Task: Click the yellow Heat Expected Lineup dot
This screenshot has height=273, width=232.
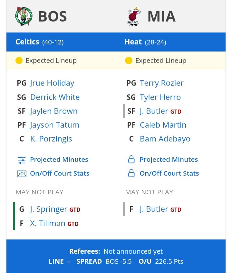Action: (x=129, y=61)
